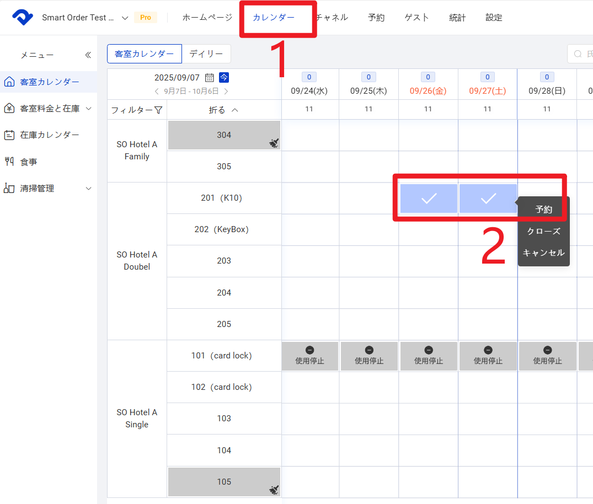Advance to next date range with right arrow
The width and height of the screenshot is (593, 504).
point(226,92)
